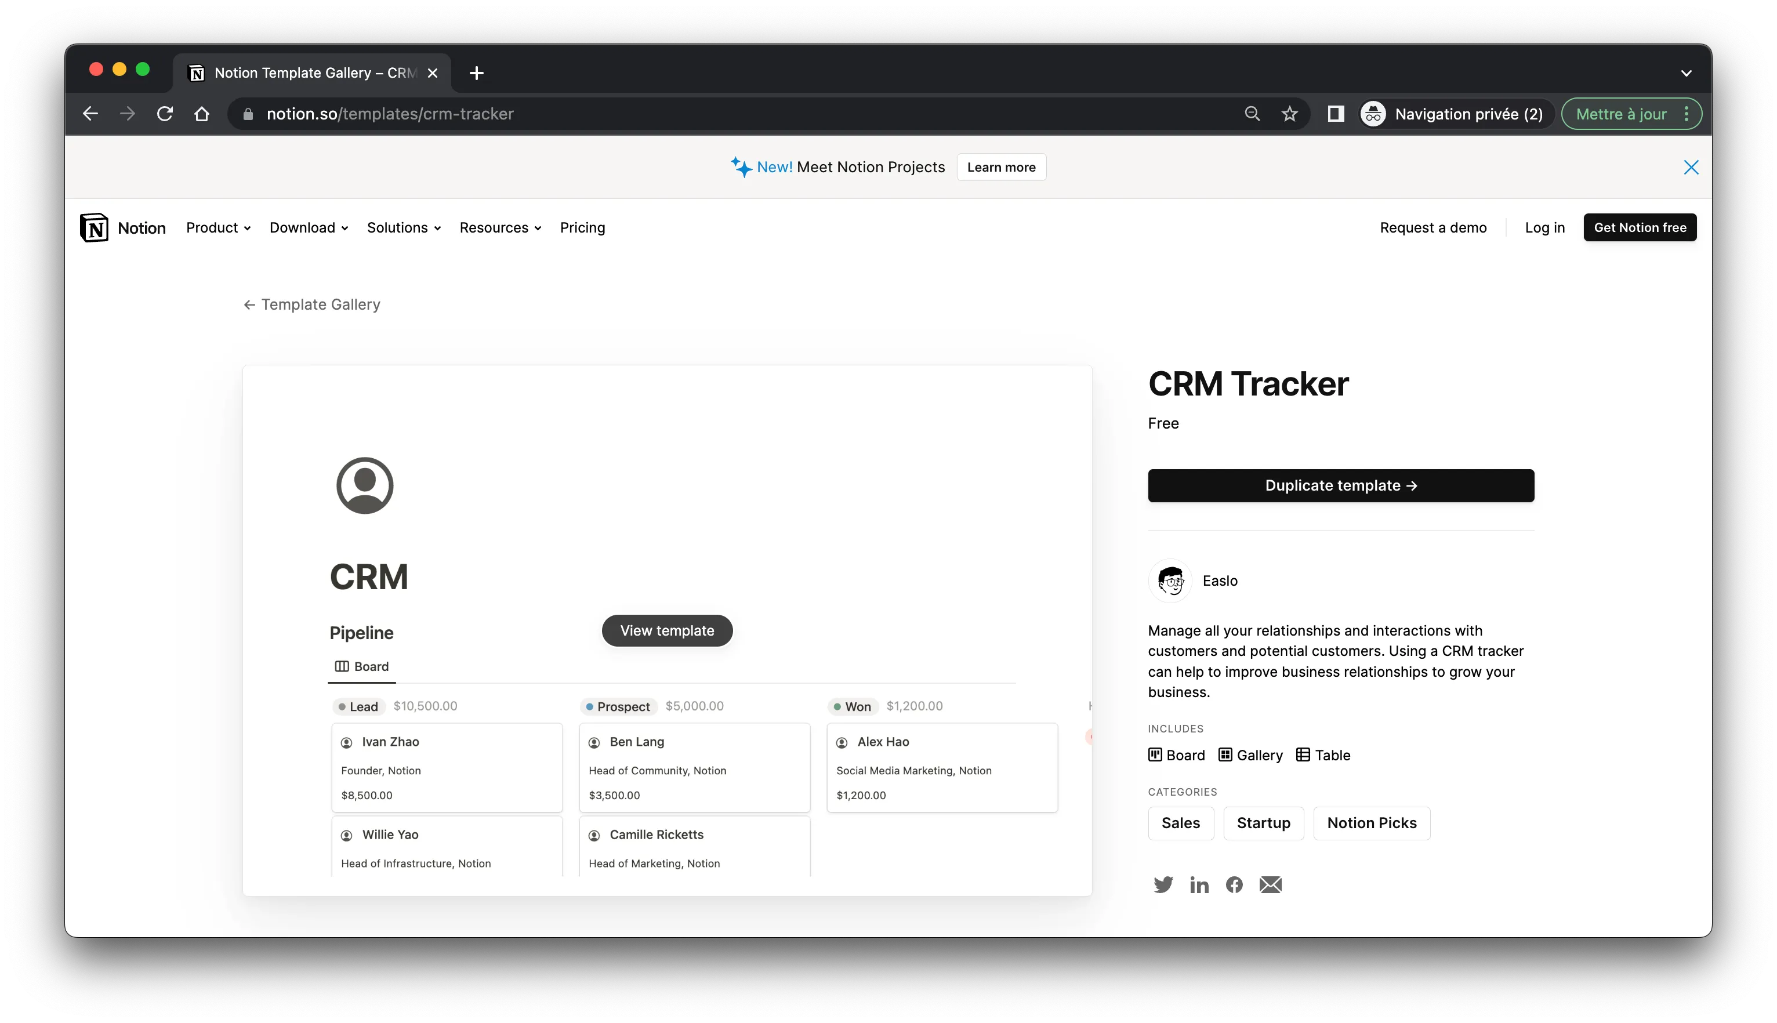Viewport: 1777px width, 1023px height.
Task: Open the Download dropdown menu
Action: [x=309, y=228]
